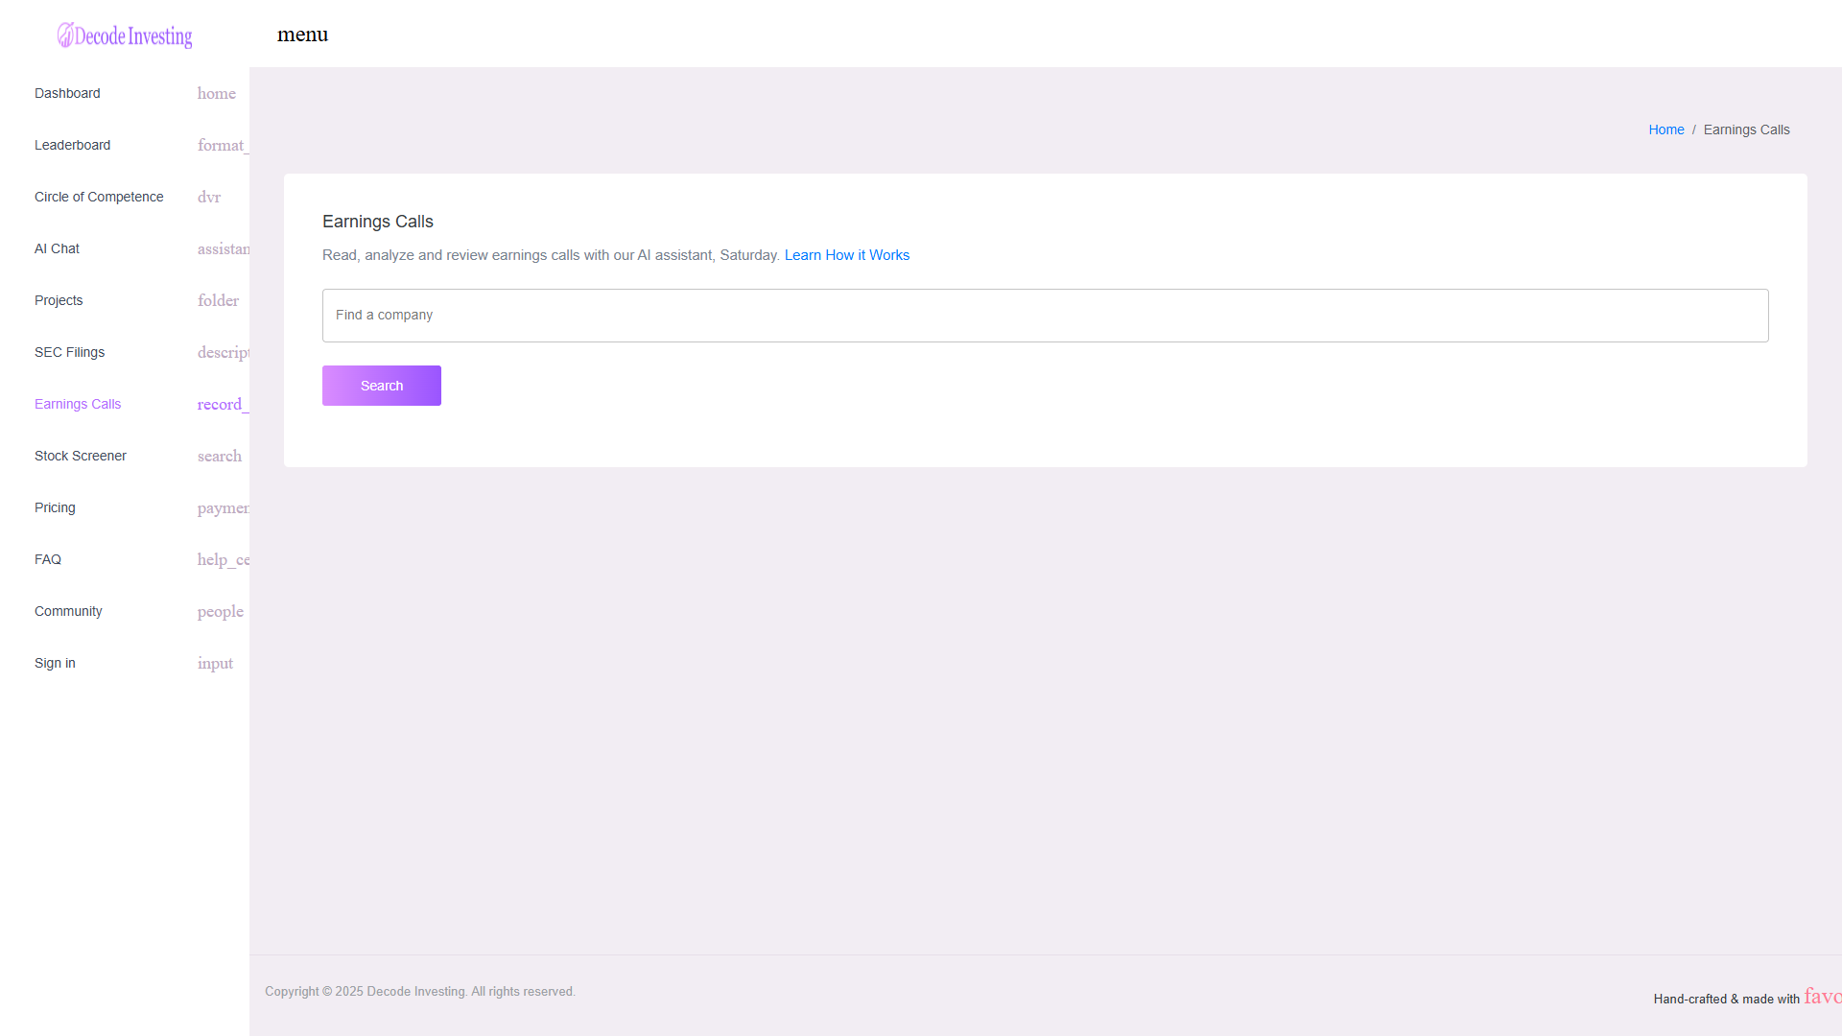Open the AI Chat page
The image size is (1842, 1036).
pyautogui.click(x=57, y=248)
